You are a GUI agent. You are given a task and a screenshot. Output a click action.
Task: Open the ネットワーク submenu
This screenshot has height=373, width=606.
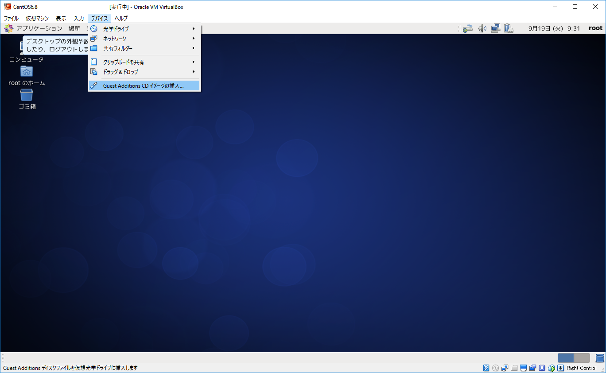tap(144, 39)
